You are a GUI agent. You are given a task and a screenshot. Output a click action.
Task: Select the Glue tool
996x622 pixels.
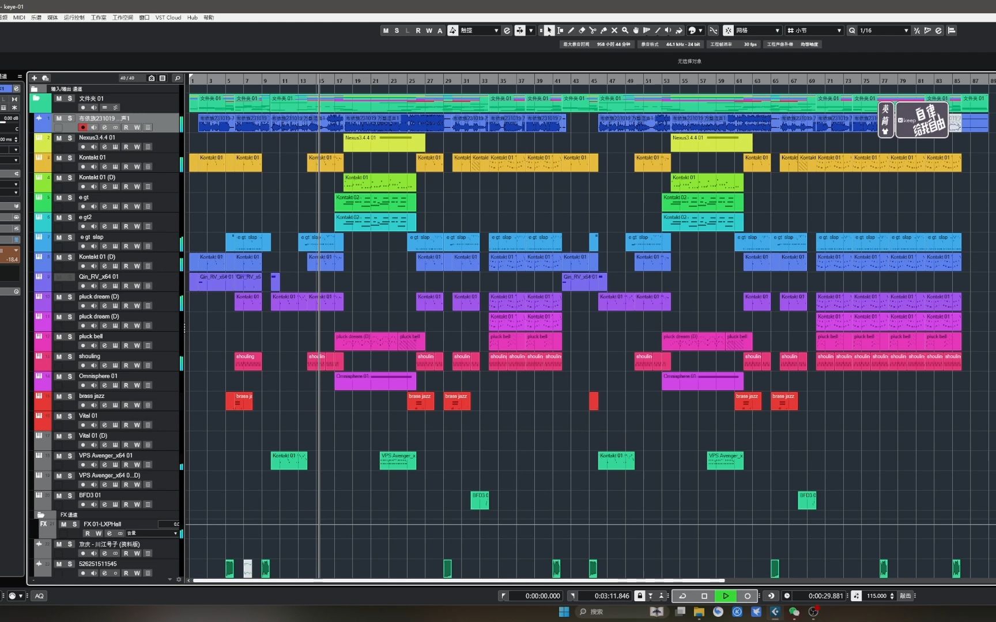[x=603, y=31]
